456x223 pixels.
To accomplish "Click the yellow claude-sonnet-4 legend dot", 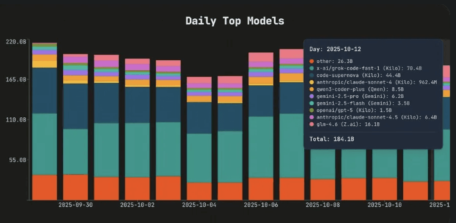I will point(312,82).
